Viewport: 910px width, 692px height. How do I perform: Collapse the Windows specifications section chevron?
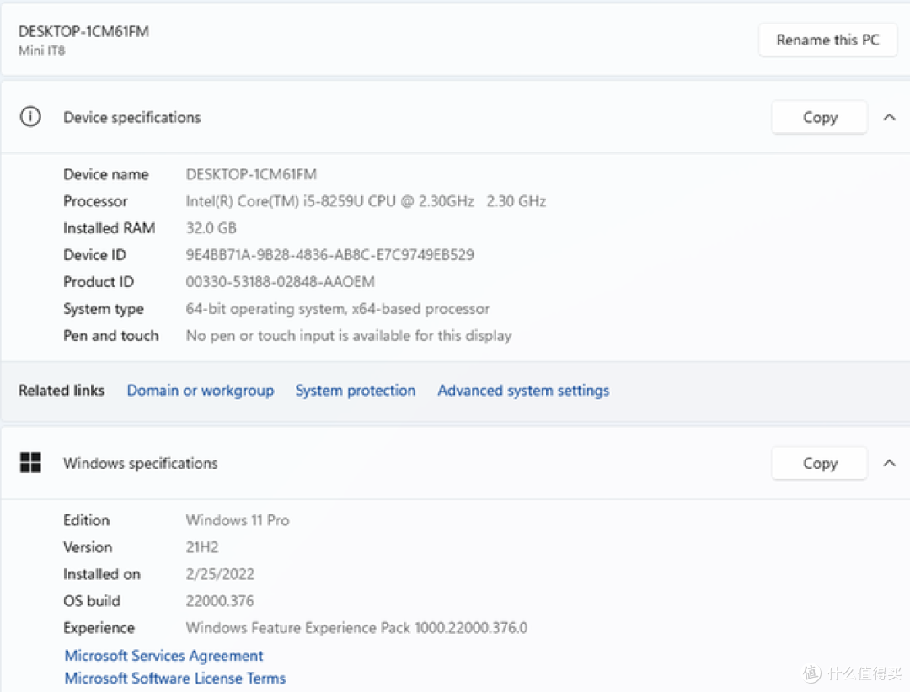pos(889,463)
